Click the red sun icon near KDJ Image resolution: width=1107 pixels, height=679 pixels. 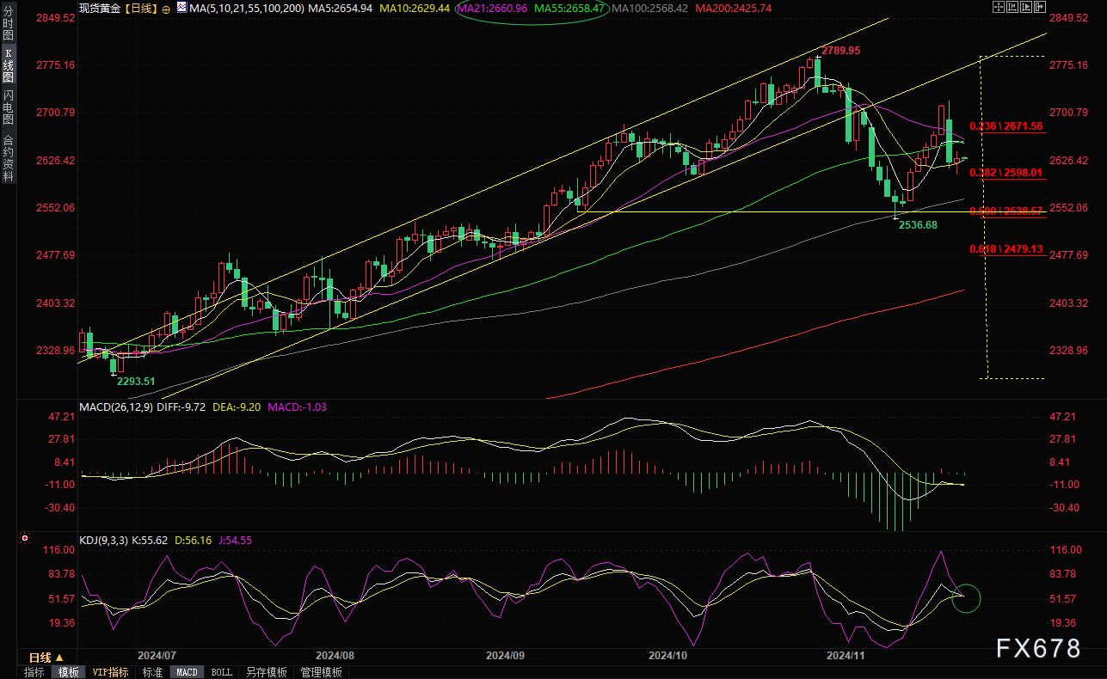pyautogui.click(x=25, y=540)
